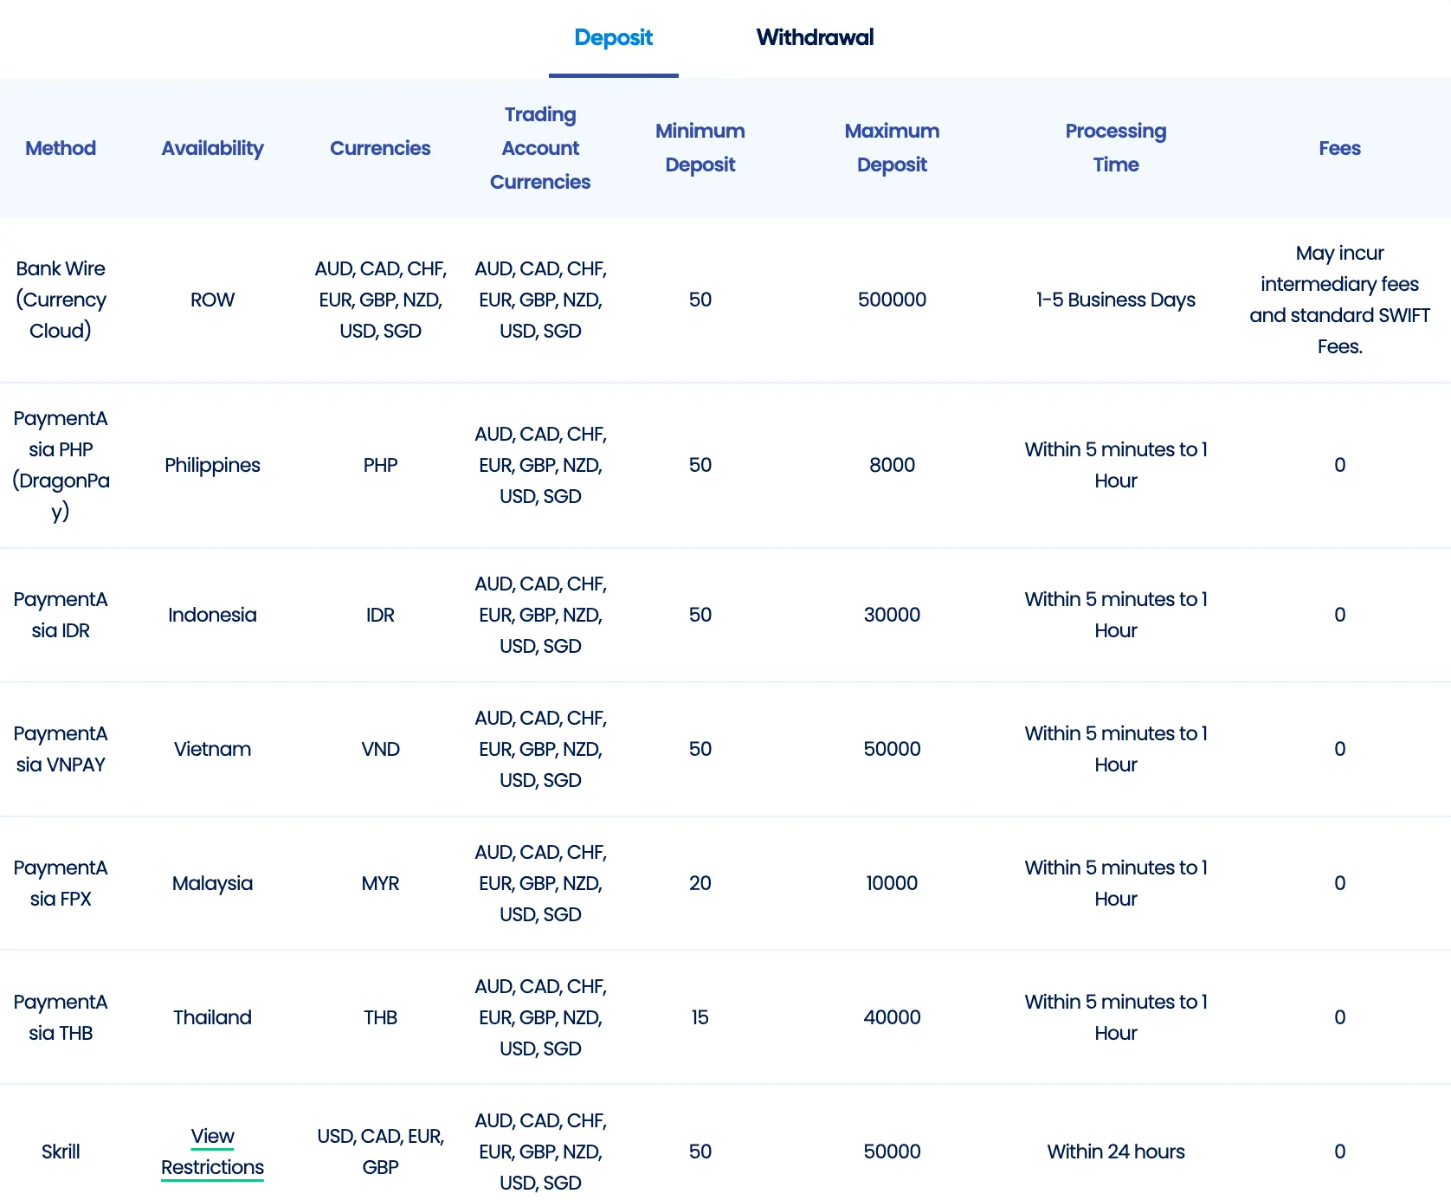This screenshot has height=1200, width=1451.
Task: Click the minimum deposit value 15
Action: pos(700,1017)
